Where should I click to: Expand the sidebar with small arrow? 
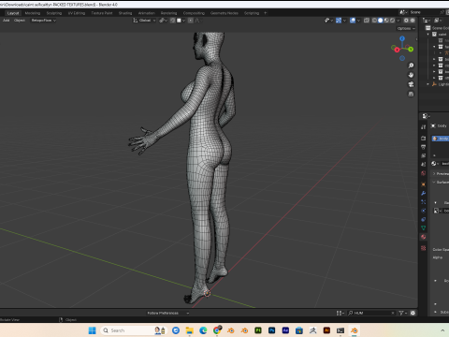416,39
